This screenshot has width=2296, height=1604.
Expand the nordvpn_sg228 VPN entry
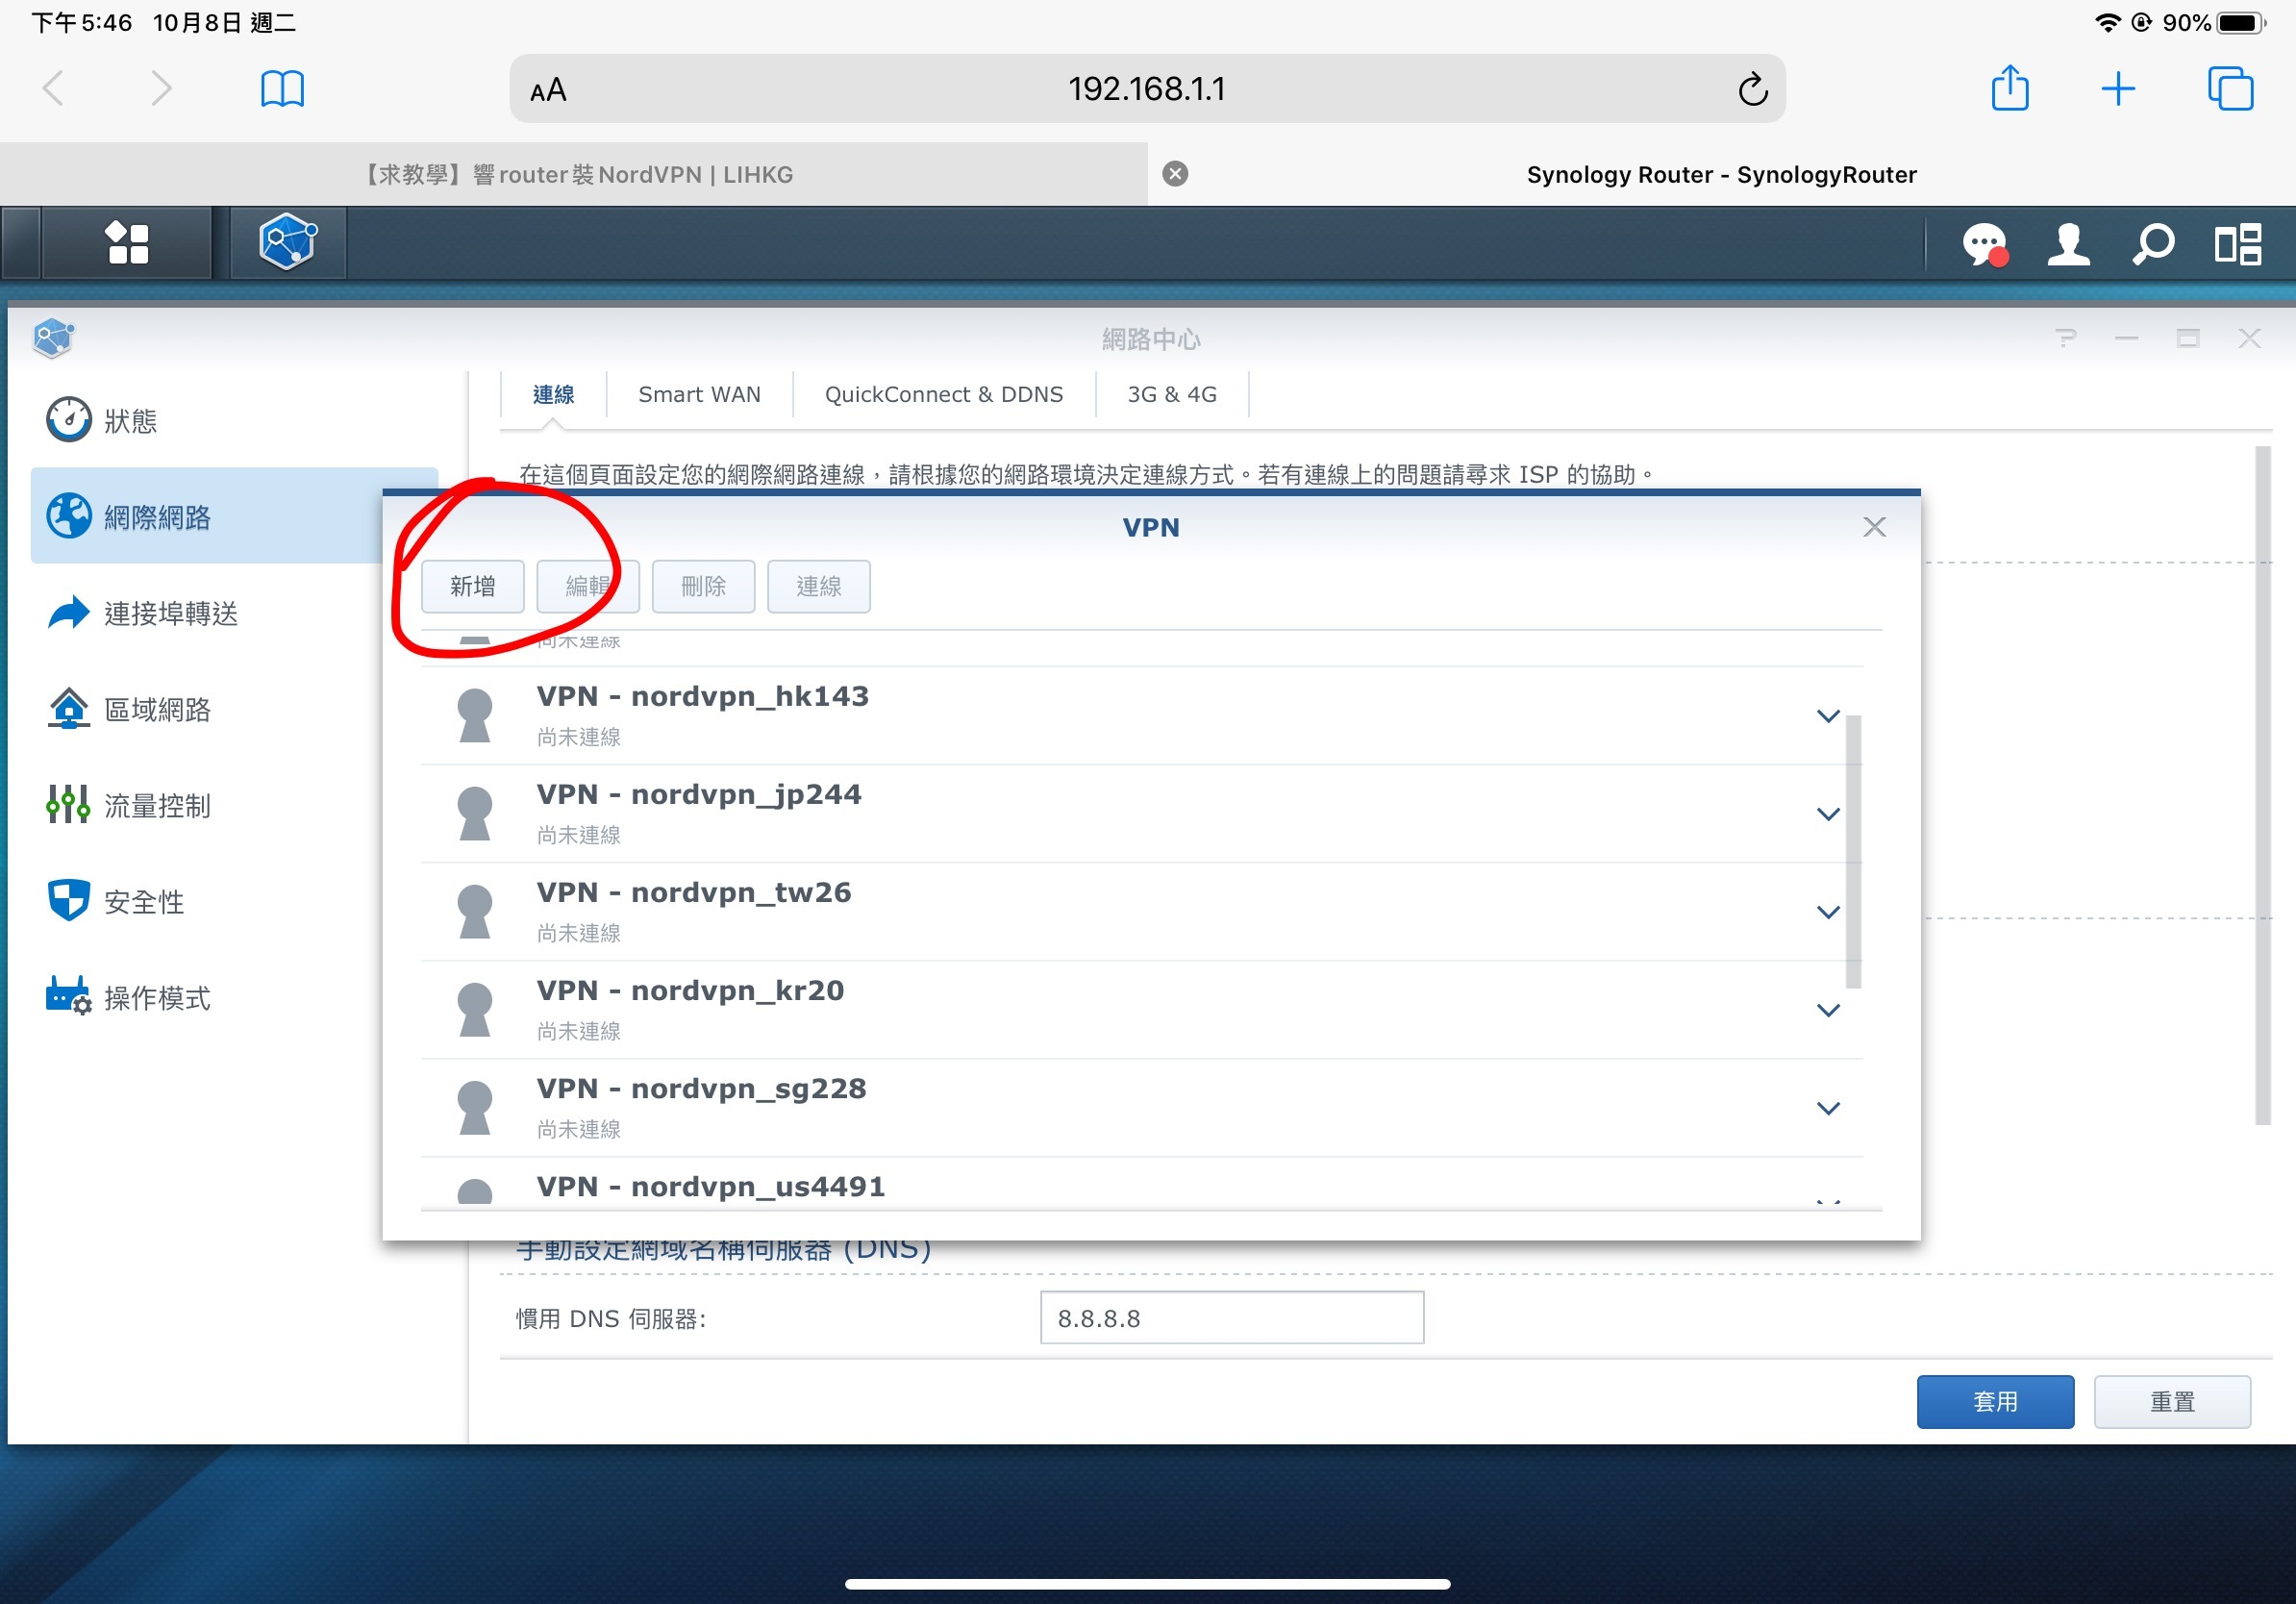coord(1828,1108)
